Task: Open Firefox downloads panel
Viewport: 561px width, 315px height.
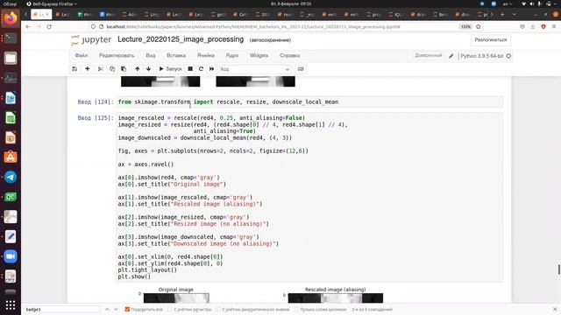Action: (533, 27)
